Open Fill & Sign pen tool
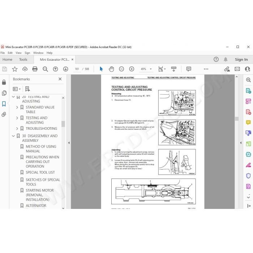Viewport: 253px width, 253px height. (x=248, y=165)
